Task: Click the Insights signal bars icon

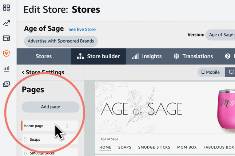Action: (135, 56)
